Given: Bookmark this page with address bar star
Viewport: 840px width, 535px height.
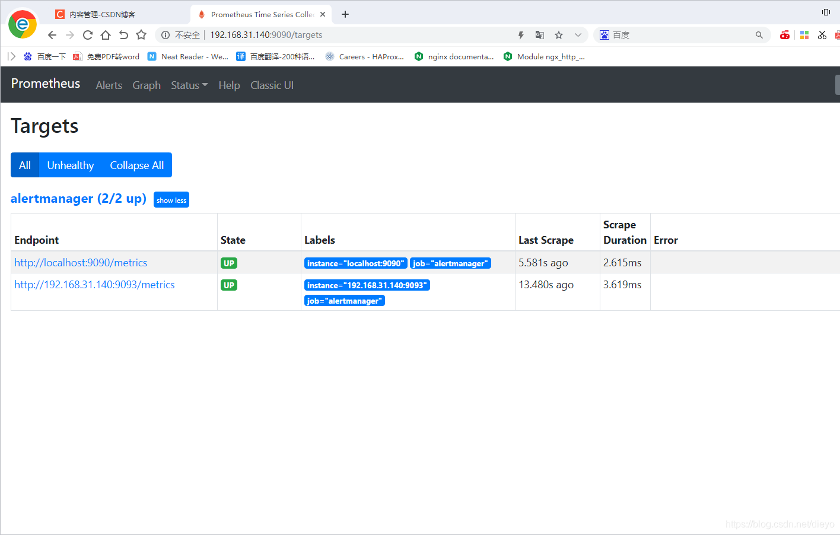Looking at the screenshot, I should click(x=559, y=35).
